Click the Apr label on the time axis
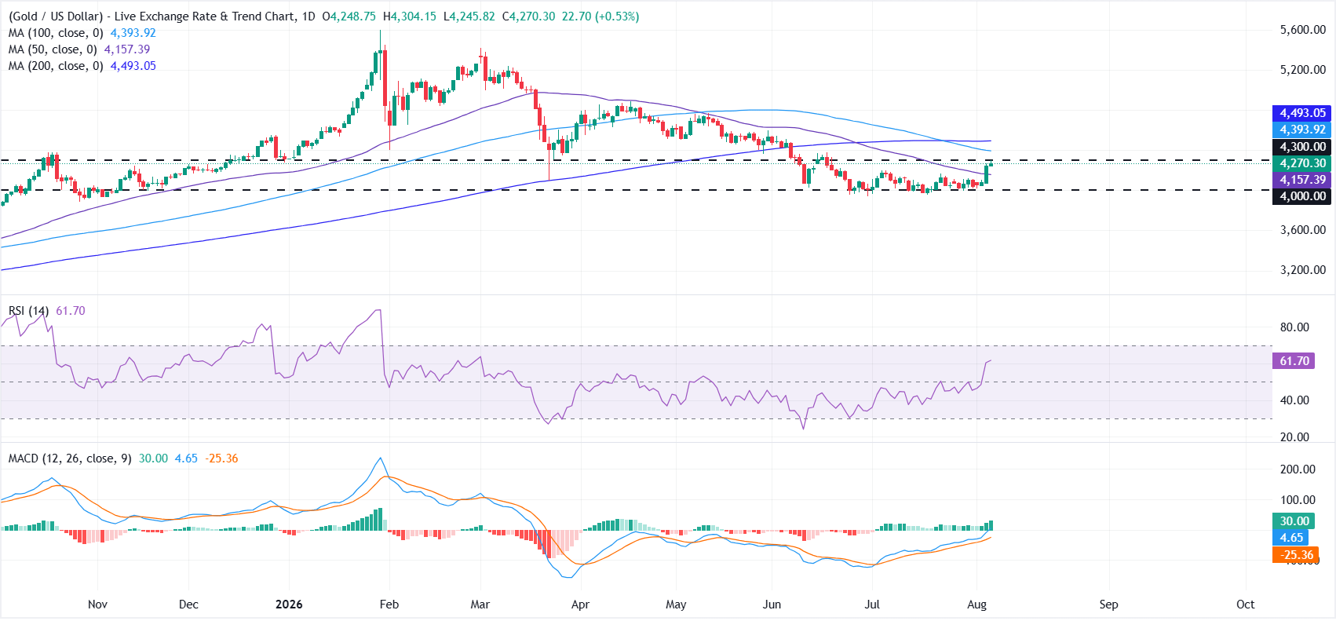The image size is (1336, 621). click(580, 605)
